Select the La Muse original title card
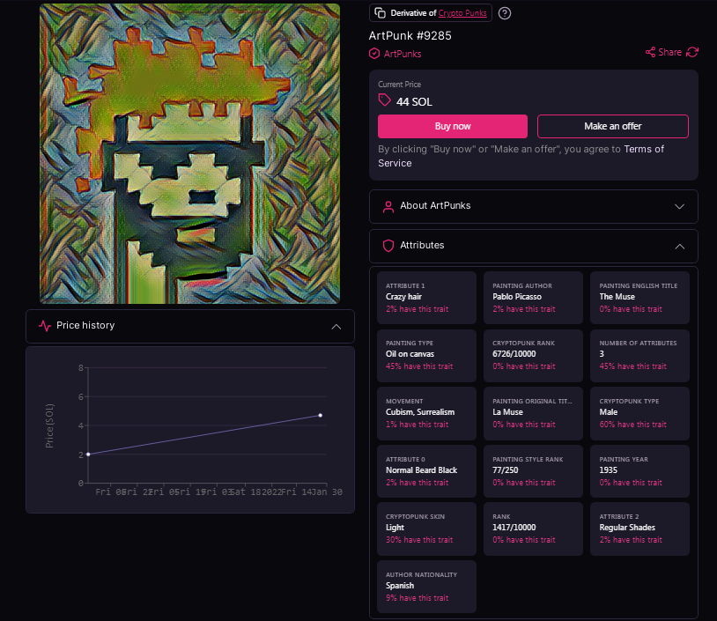The image size is (717, 621). 533,413
